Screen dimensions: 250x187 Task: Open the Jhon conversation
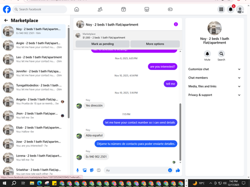[33, 115]
